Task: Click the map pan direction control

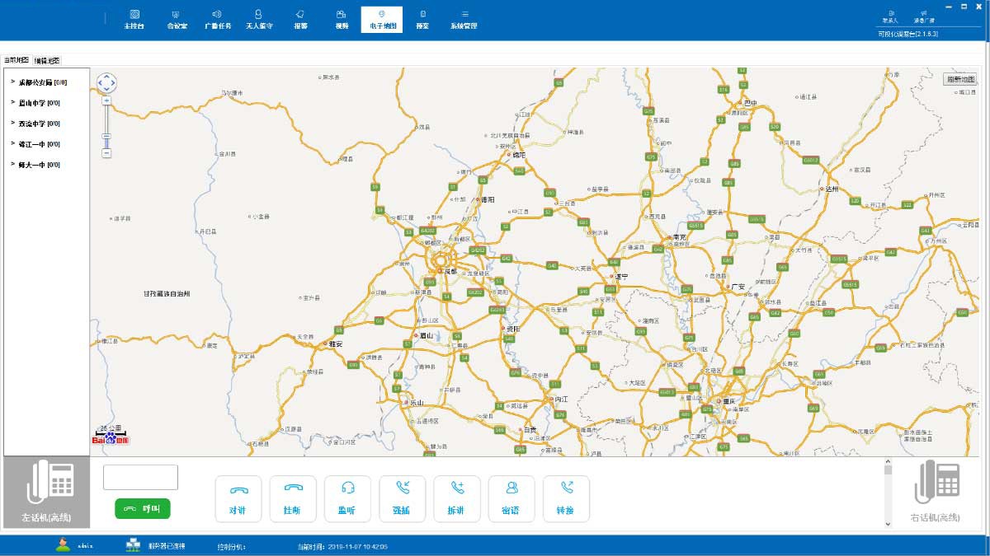Action: (106, 82)
